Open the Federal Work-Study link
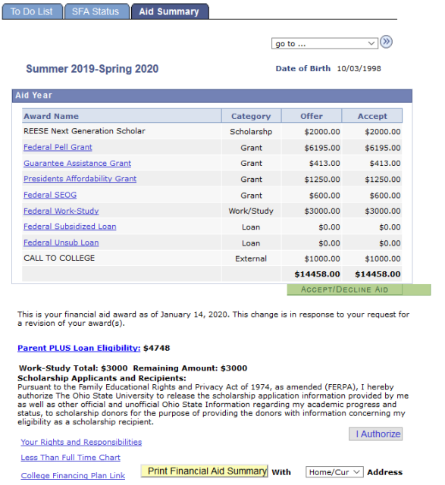Screen dimensions: 445x485 (x=61, y=211)
